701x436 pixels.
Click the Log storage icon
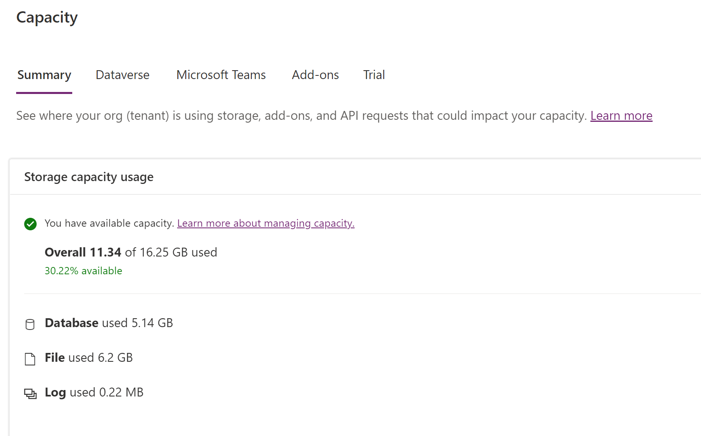point(30,392)
